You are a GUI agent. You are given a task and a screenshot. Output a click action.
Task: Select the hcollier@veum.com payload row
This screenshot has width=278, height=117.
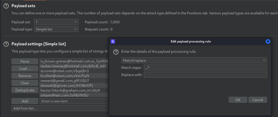pyautogui.click(x=74, y=76)
